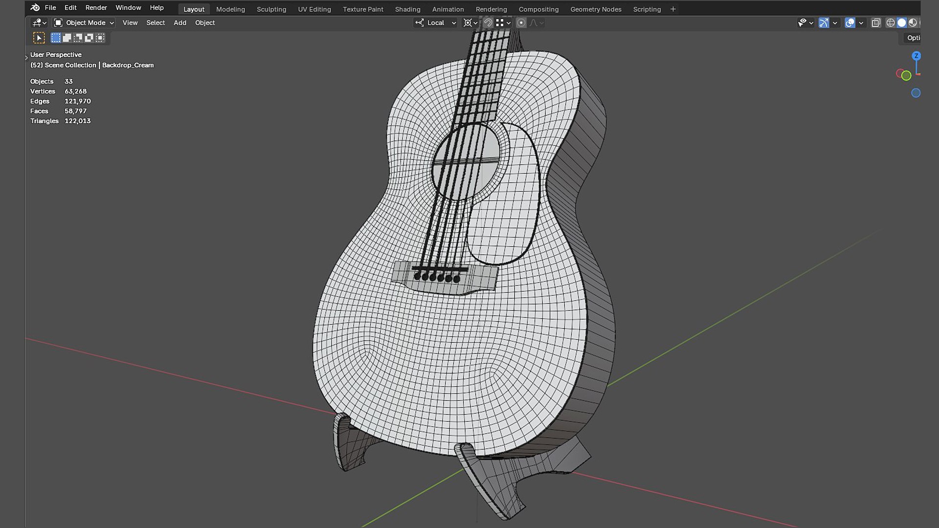
Task: Choose Invert selection mode
Action: (x=89, y=38)
